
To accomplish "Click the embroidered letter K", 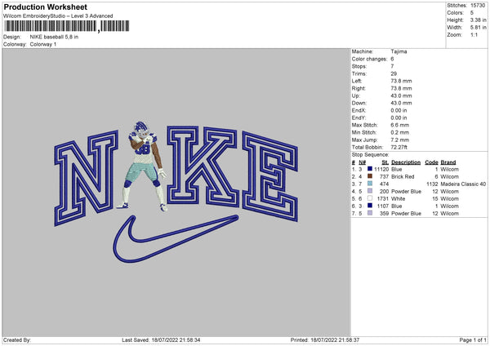I will [203, 166].
